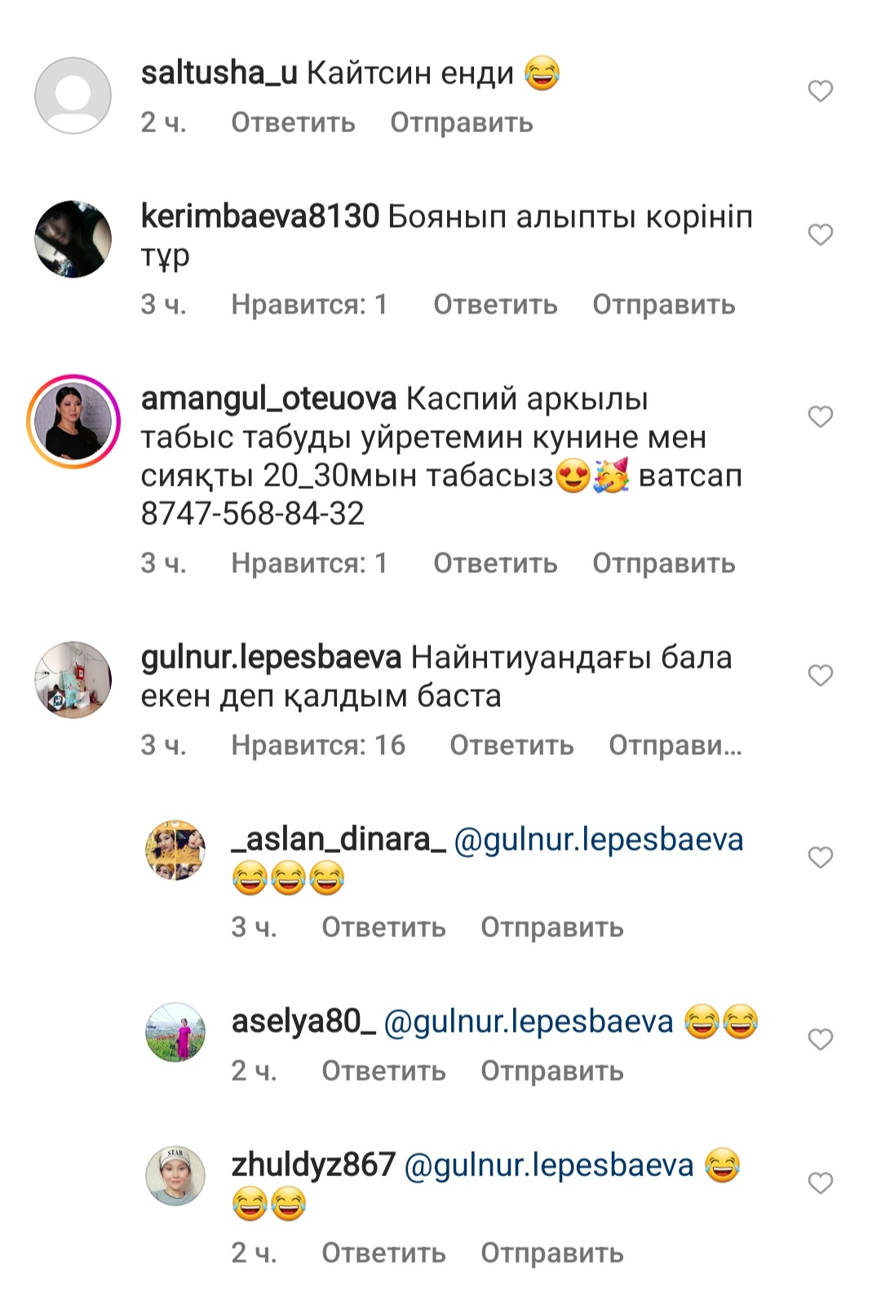Like _aslan_dinara_'s reply heart
The image size is (881, 1310).
click(x=820, y=858)
